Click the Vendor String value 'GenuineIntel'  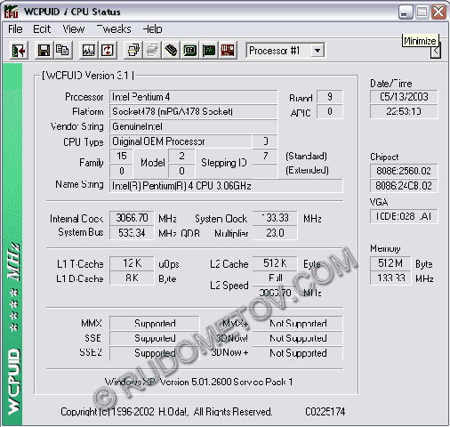pos(193,126)
